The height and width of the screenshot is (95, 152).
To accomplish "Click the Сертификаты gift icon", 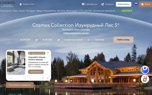I will (83, 4).
